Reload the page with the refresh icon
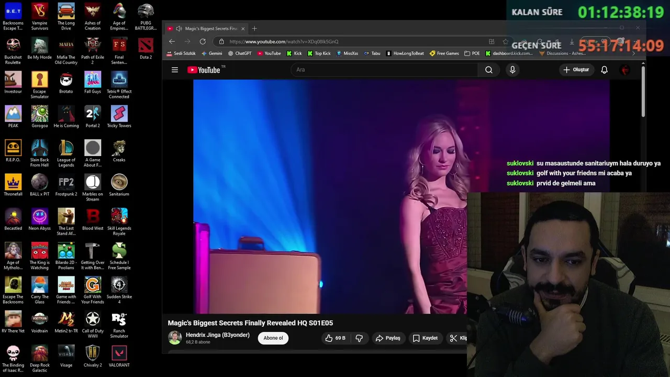 click(203, 41)
